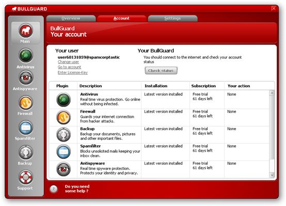
Task: Open the Antivirus section in the sidebar
Action: [26, 58]
